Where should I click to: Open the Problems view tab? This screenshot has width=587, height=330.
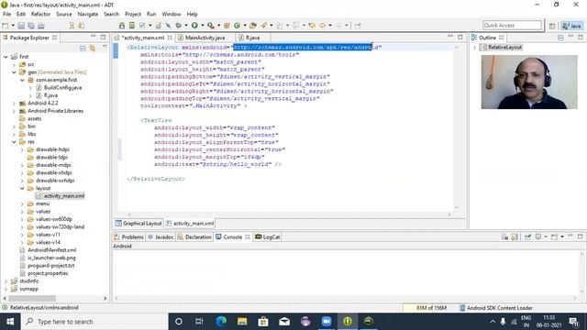(128, 237)
